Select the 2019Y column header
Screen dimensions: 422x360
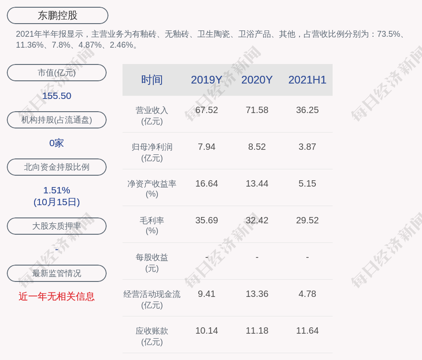click(x=206, y=80)
